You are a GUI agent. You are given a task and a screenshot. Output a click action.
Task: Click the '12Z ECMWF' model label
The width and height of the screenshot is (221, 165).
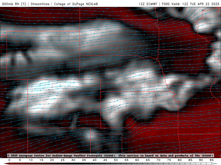click(148, 4)
